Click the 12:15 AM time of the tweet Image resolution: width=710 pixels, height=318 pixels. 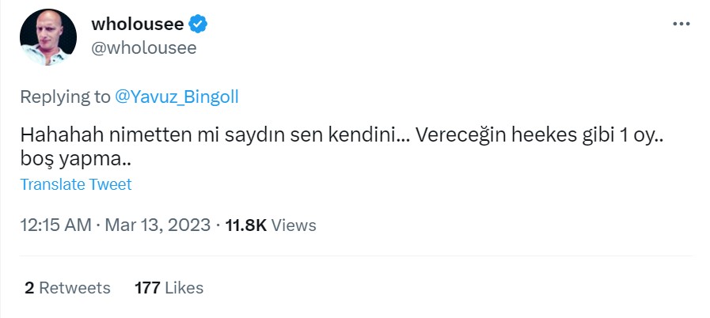tap(55, 225)
